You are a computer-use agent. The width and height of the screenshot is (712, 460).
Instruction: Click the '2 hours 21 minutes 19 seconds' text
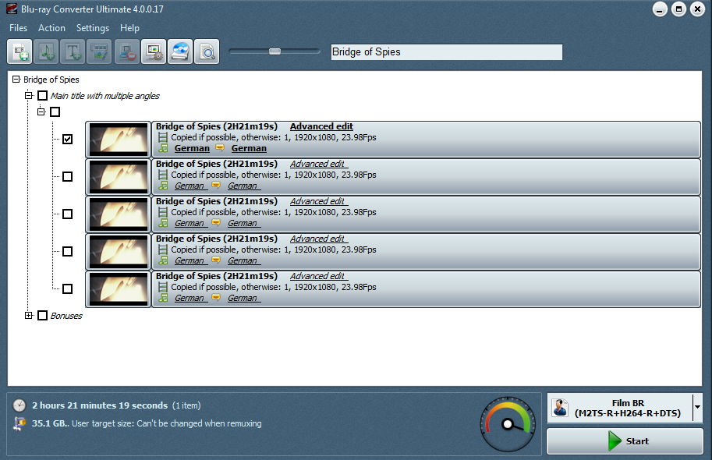[x=100, y=405]
